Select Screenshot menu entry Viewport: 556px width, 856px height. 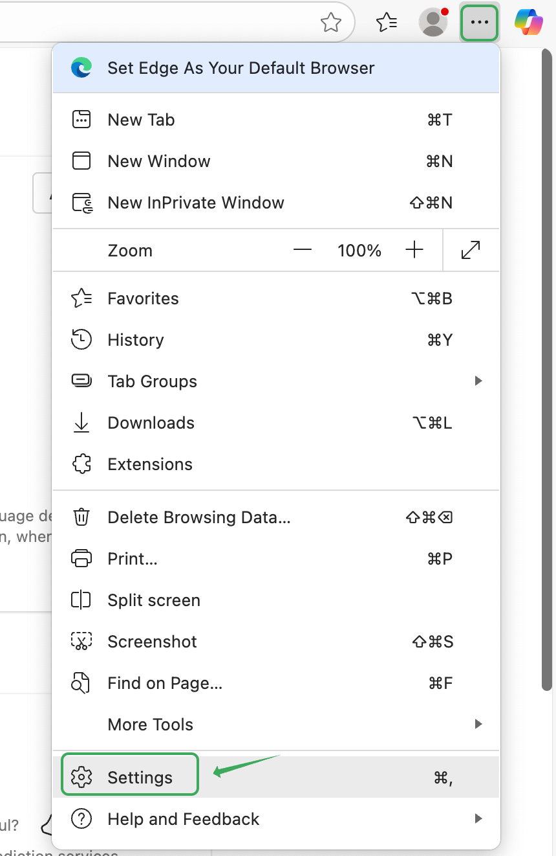click(x=276, y=642)
